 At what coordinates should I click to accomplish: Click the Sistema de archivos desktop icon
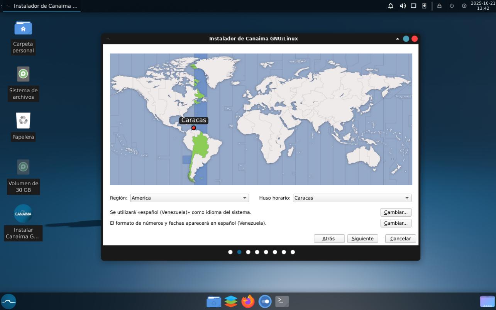(x=23, y=74)
